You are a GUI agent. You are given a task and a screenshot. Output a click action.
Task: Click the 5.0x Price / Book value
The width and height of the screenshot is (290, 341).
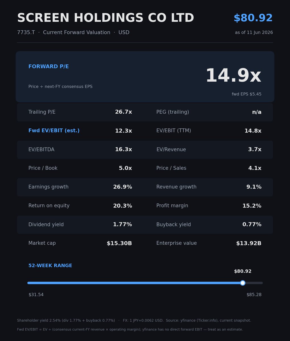tap(125, 168)
